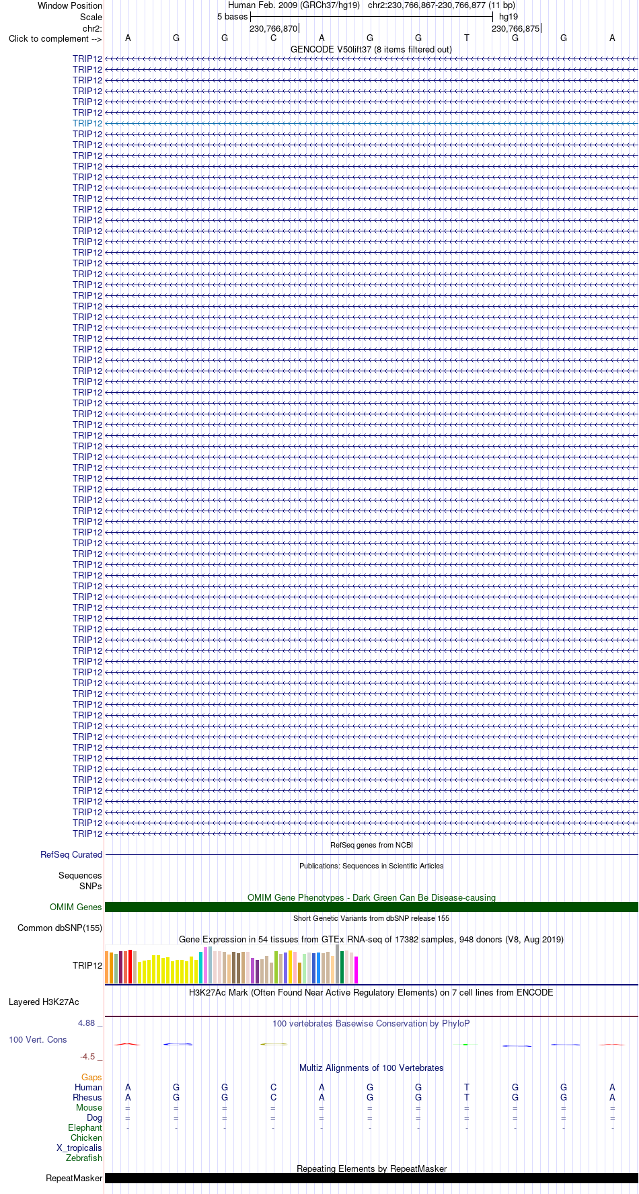This screenshot has height=1194, width=639.
Task: Select the Sequences track label
Action: pyautogui.click(x=80, y=876)
